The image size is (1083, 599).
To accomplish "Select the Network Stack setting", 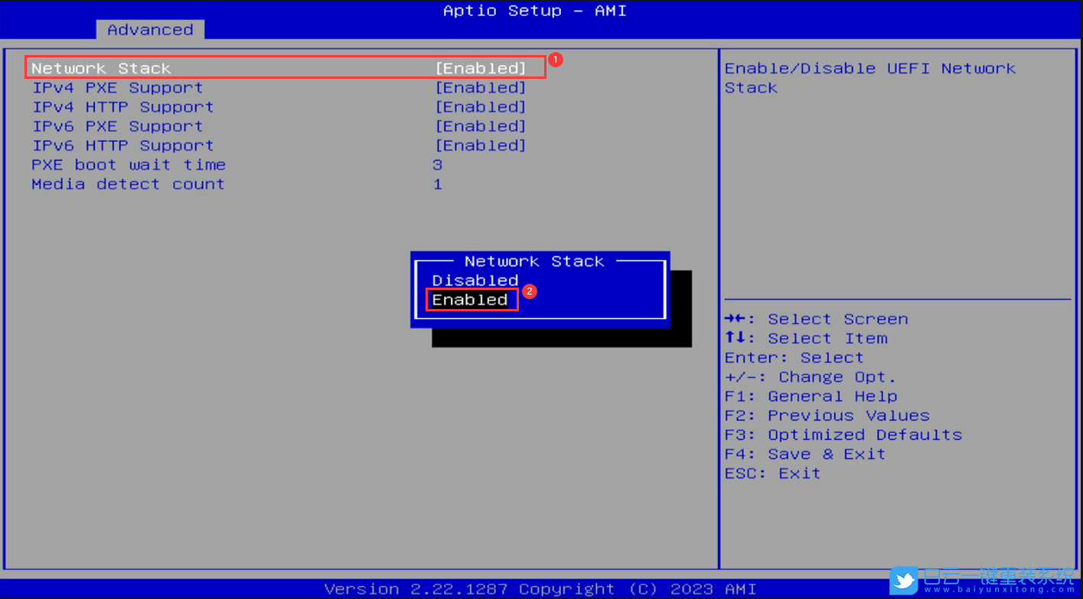I will click(x=100, y=68).
